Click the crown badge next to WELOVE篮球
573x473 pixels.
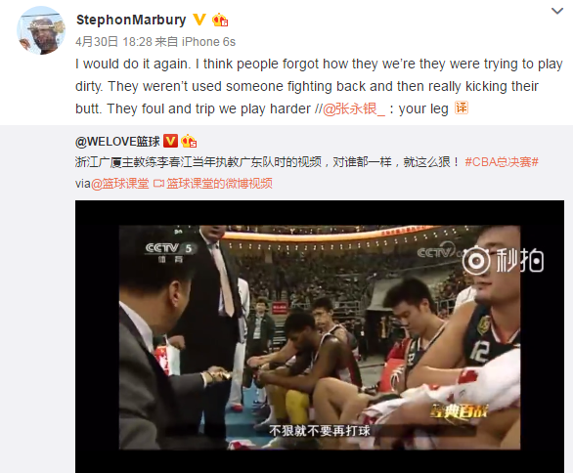[x=189, y=141]
